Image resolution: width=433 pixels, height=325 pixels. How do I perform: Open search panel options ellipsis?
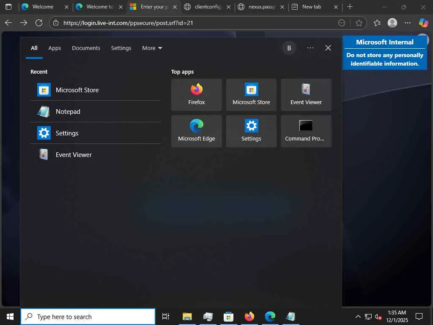310,48
